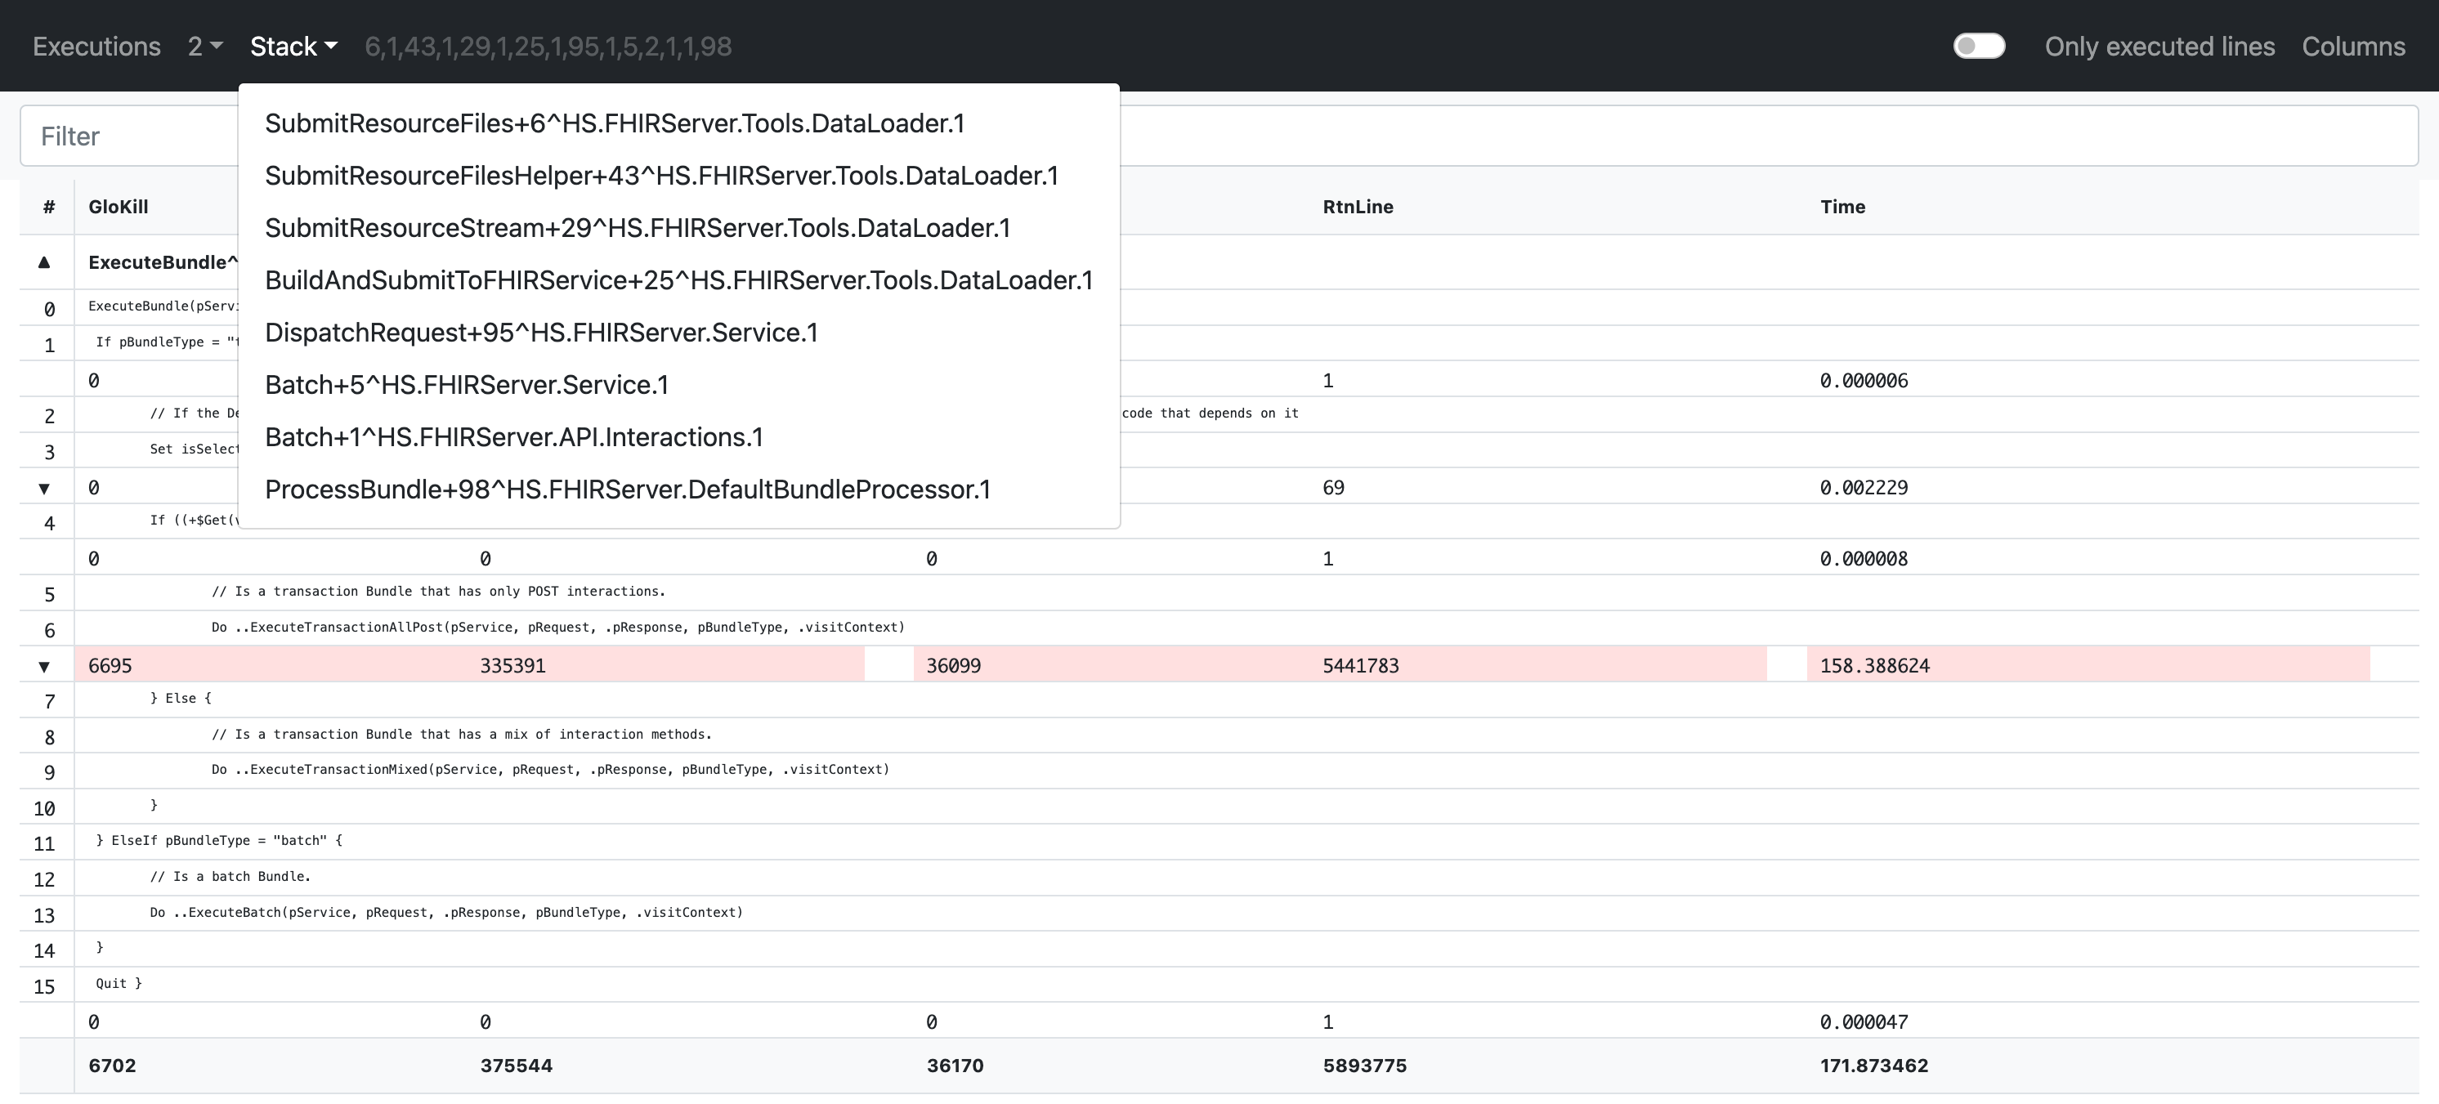The height and width of the screenshot is (1104, 2439).
Task: Sort by the Time column header
Action: click(1842, 207)
